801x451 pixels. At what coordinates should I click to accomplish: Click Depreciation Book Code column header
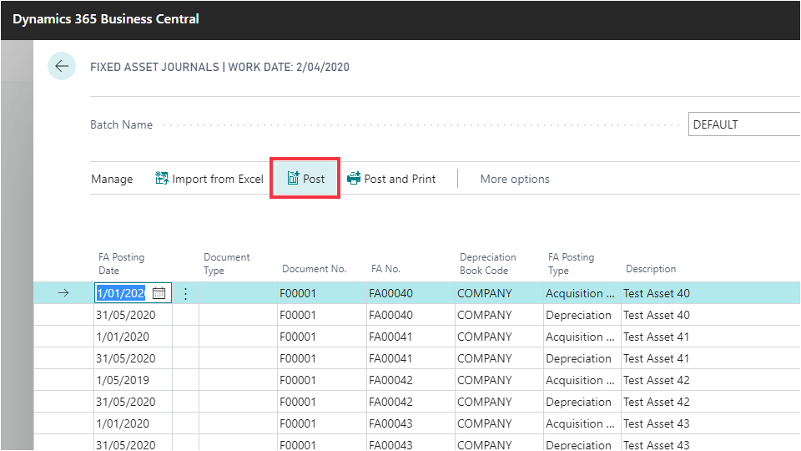pos(488,263)
